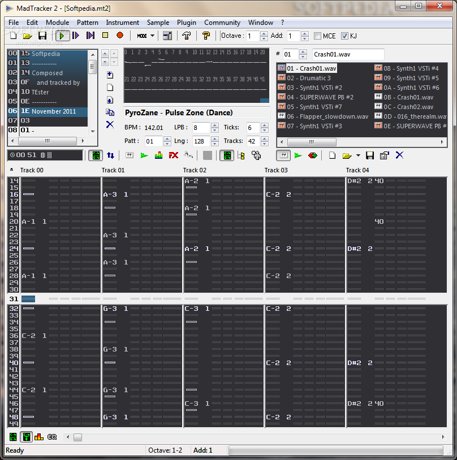Open the mixer panel icon in toolbar
The width and height of the screenshot is (457, 460).
coord(167,36)
